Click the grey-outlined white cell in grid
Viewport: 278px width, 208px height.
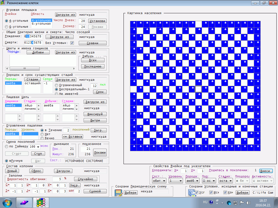pyautogui.click(x=198, y=89)
